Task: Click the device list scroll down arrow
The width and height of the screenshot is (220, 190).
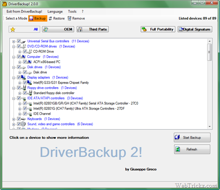Action: [x=210, y=126]
